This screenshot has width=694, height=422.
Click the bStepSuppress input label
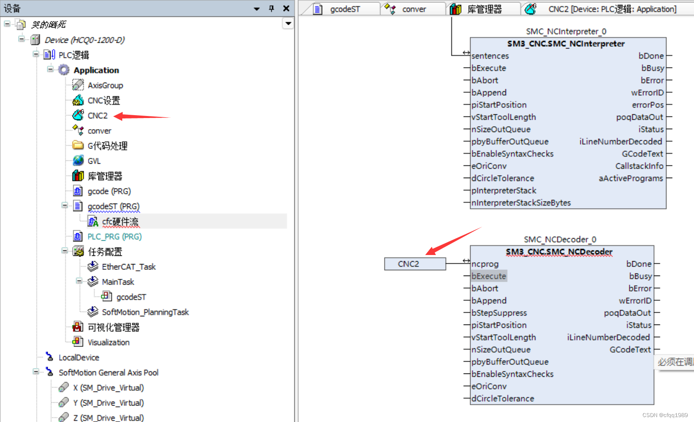(499, 313)
